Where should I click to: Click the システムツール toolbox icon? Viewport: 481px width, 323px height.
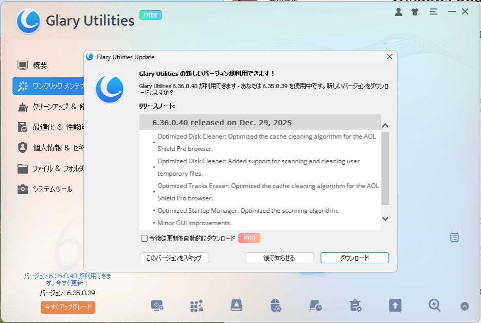(x=23, y=189)
